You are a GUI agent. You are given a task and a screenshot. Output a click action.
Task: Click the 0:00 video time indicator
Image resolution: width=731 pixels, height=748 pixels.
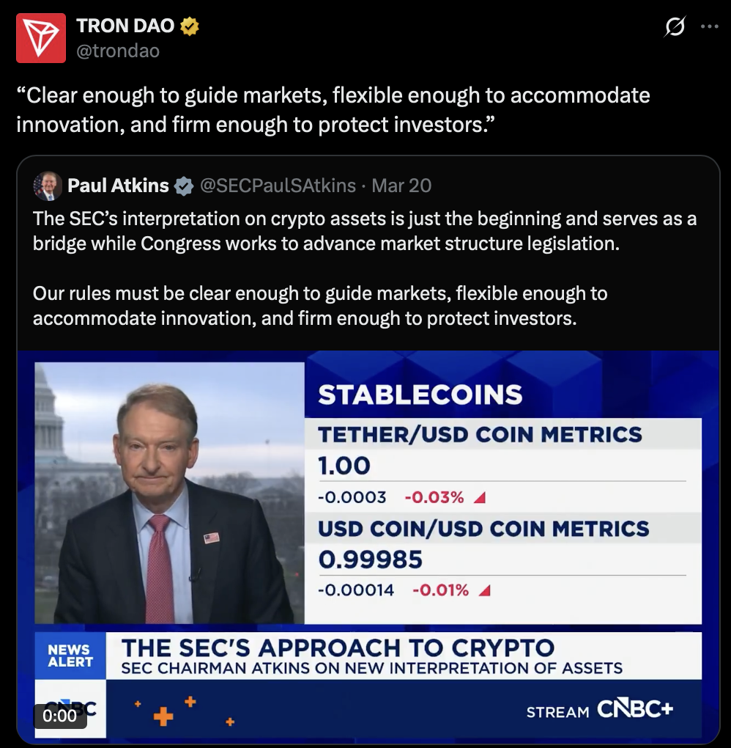pyautogui.click(x=60, y=715)
